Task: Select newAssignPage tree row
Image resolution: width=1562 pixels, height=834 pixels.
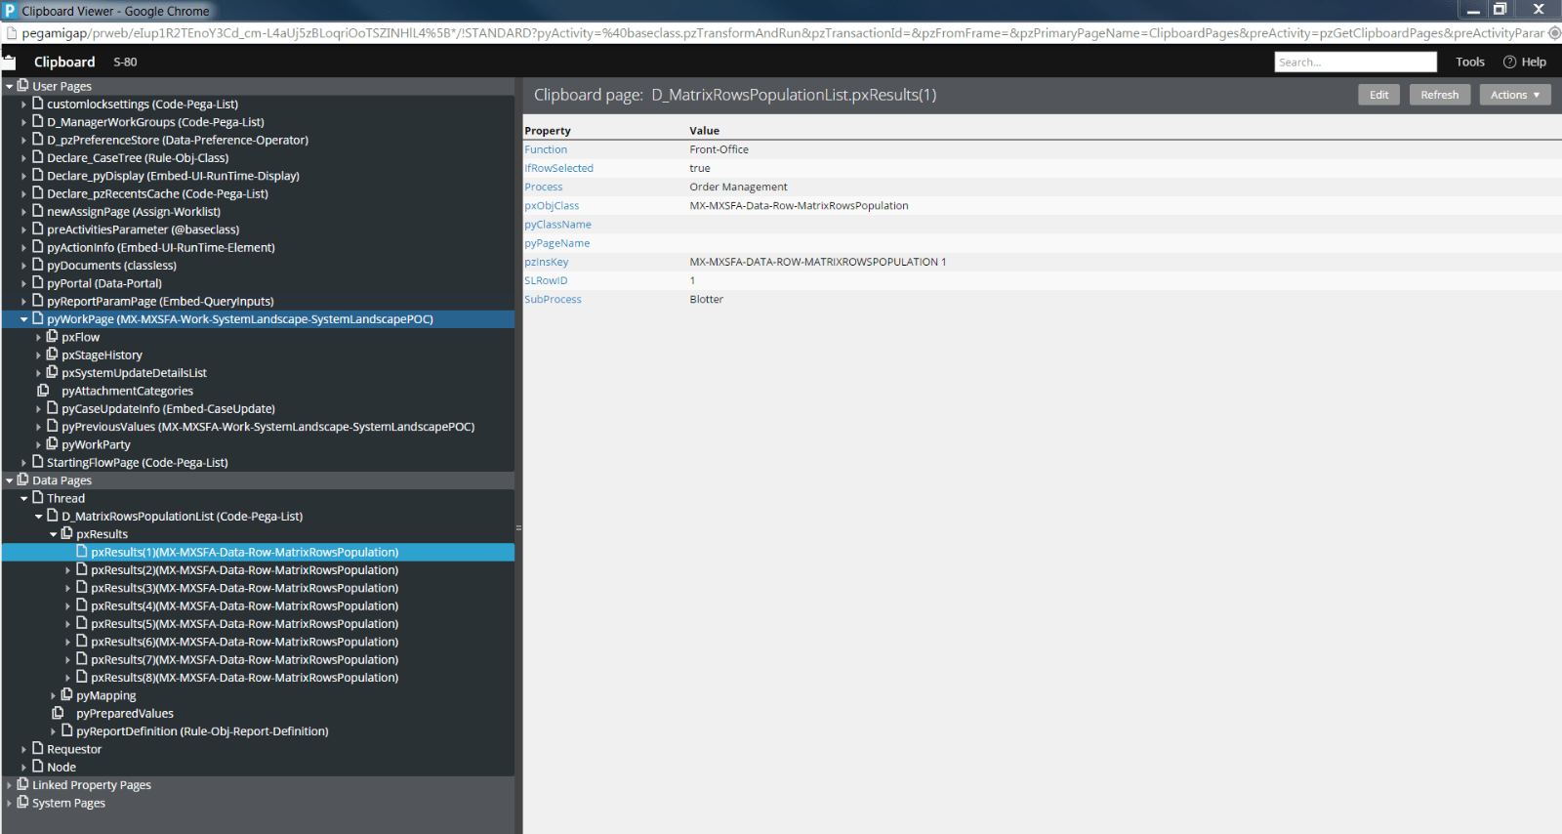Action: [258, 211]
